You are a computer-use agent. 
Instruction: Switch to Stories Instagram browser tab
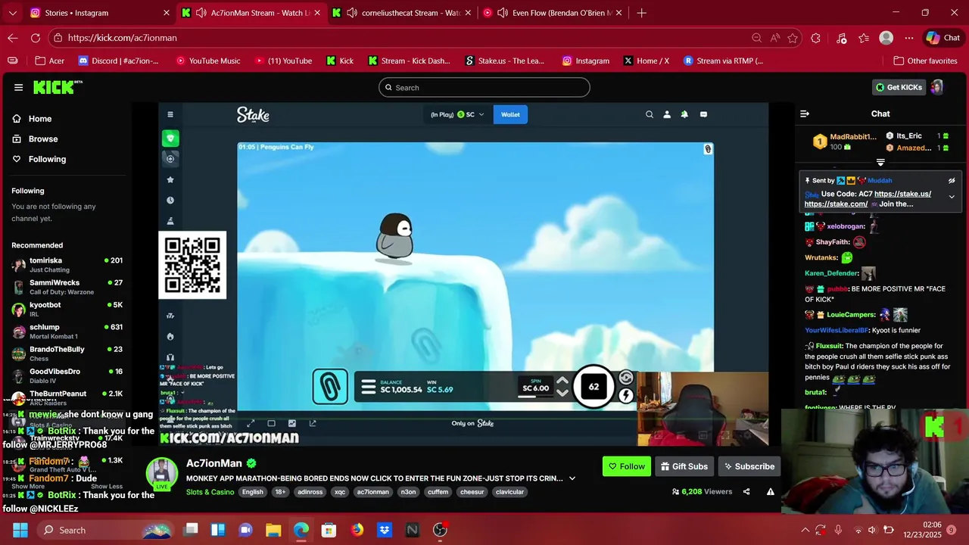click(99, 13)
